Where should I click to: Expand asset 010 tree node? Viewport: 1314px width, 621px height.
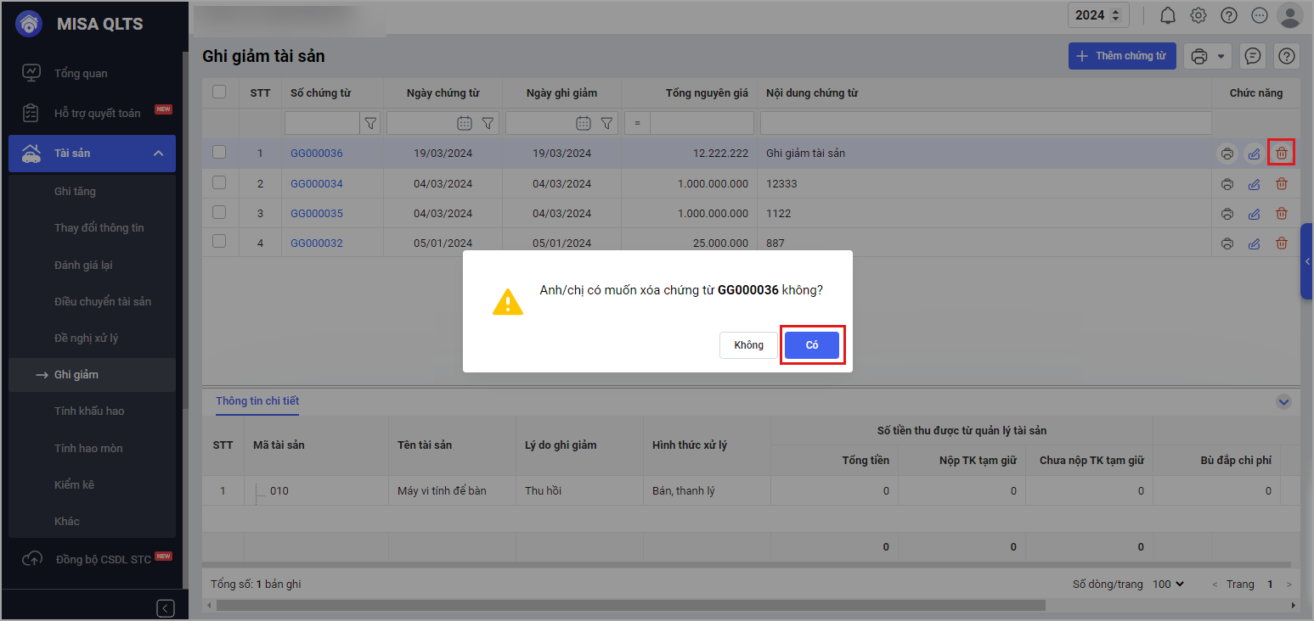260,491
